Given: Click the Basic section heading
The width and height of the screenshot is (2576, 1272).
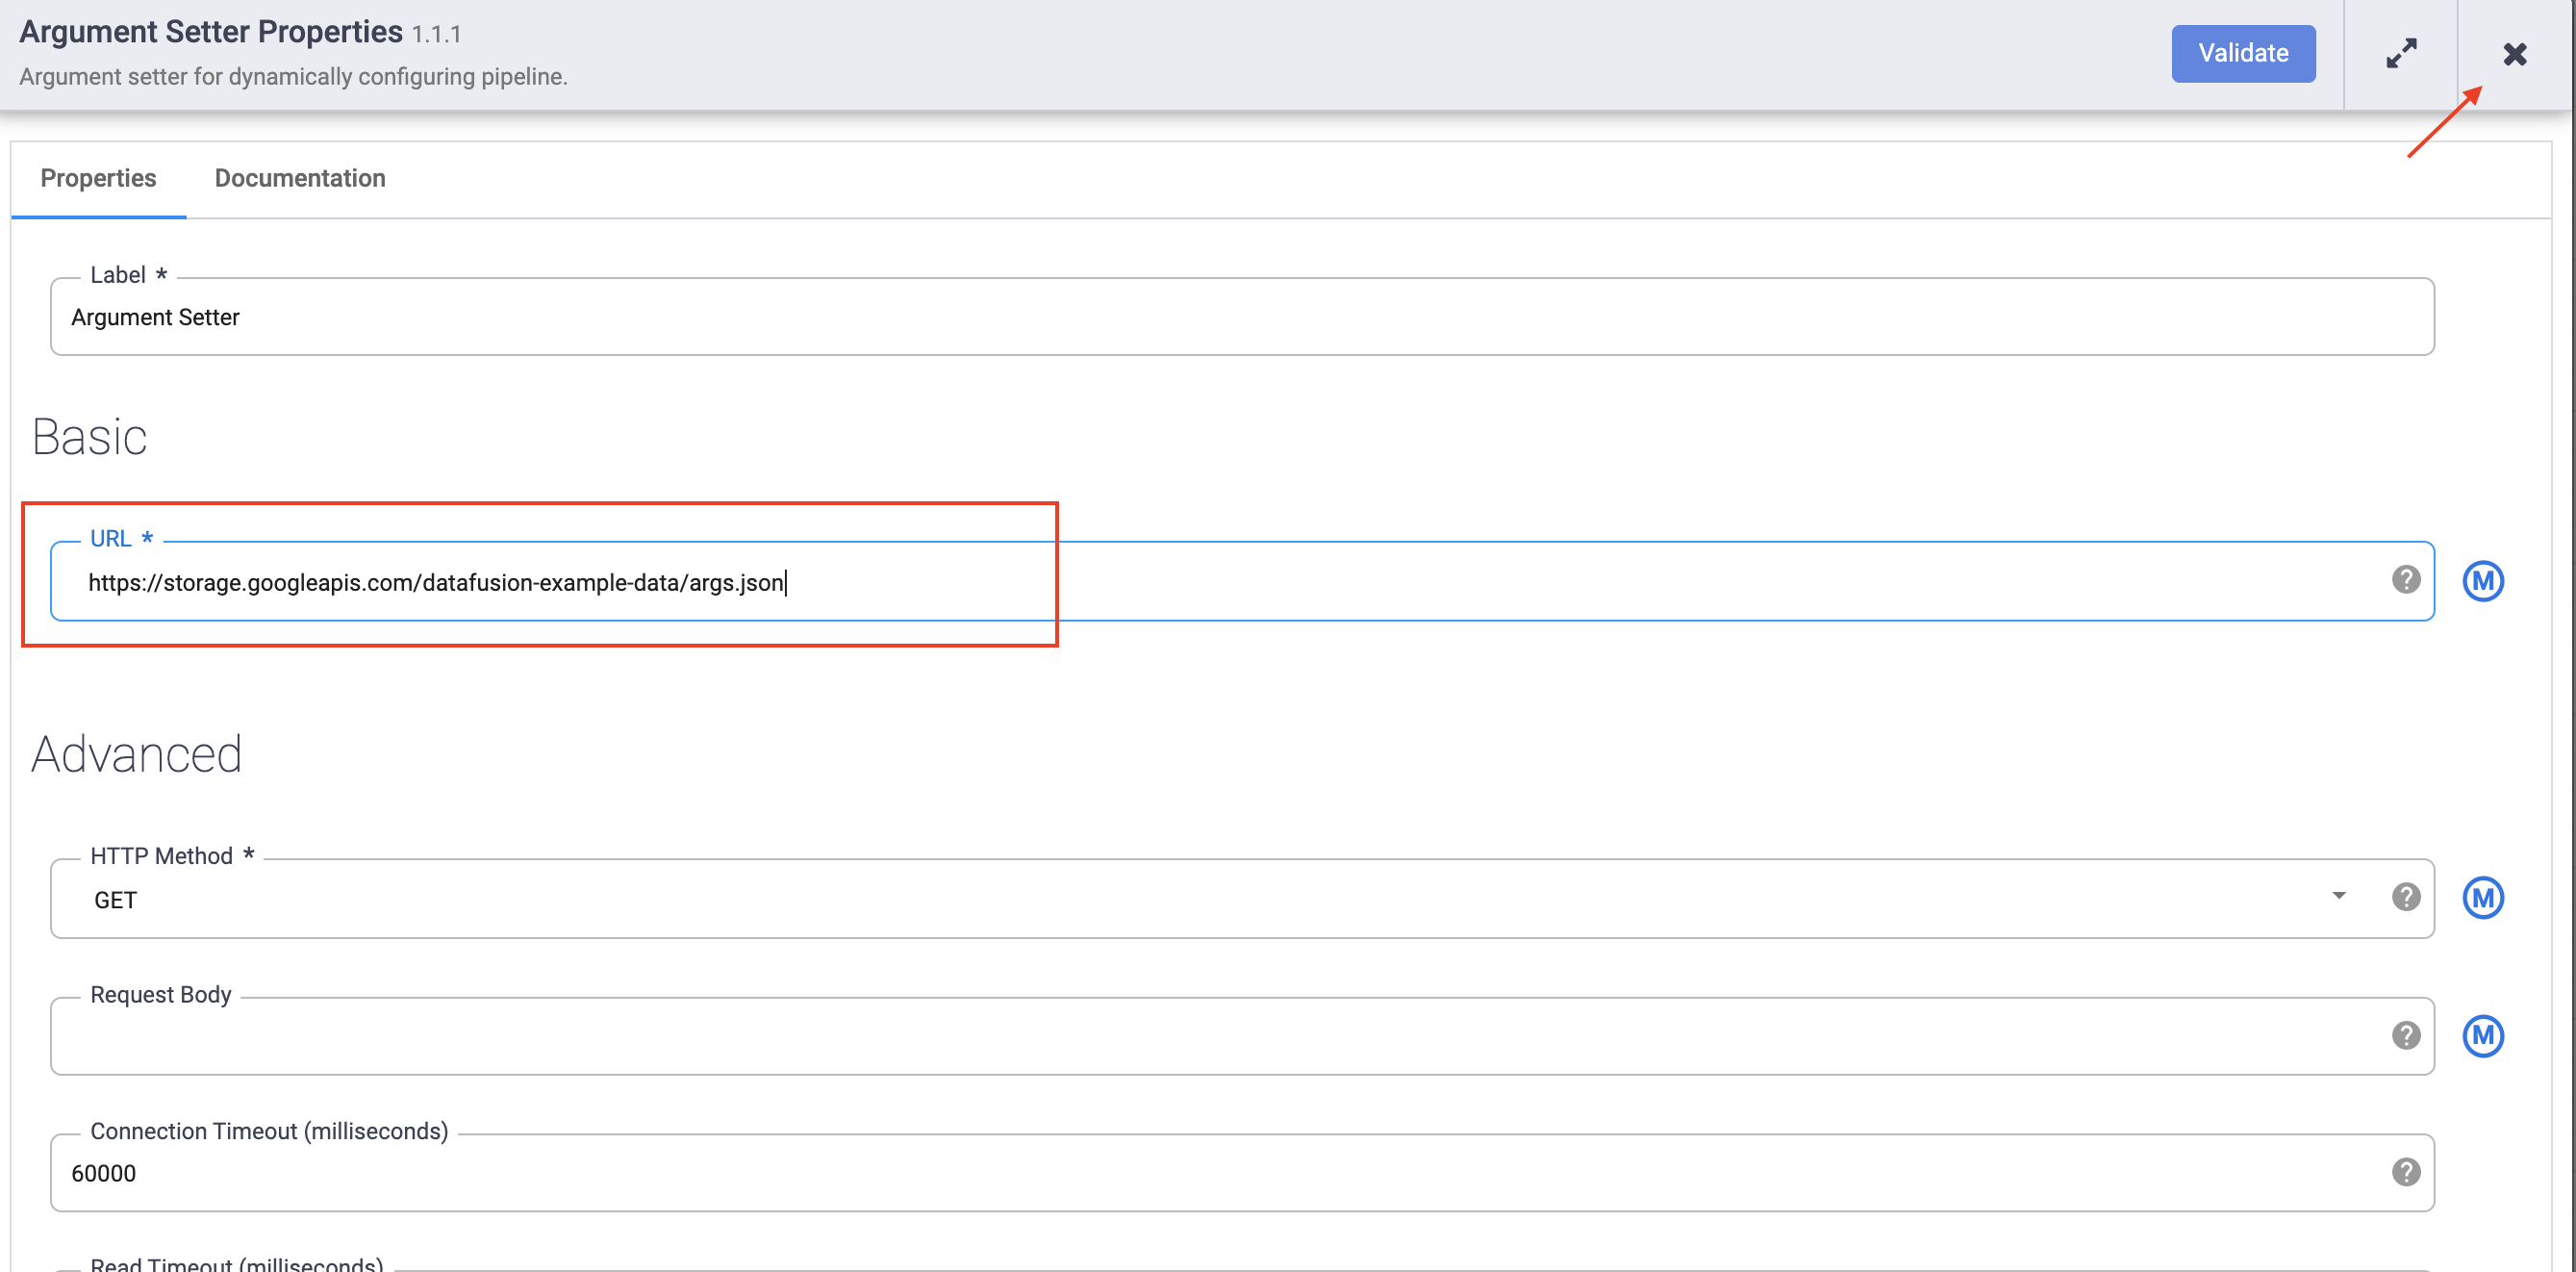Looking at the screenshot, I should 90,437.
